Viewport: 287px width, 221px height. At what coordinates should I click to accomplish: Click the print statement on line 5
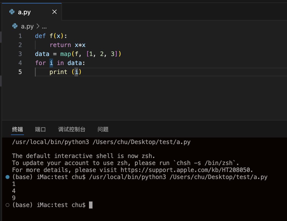(x=58, y=72)
